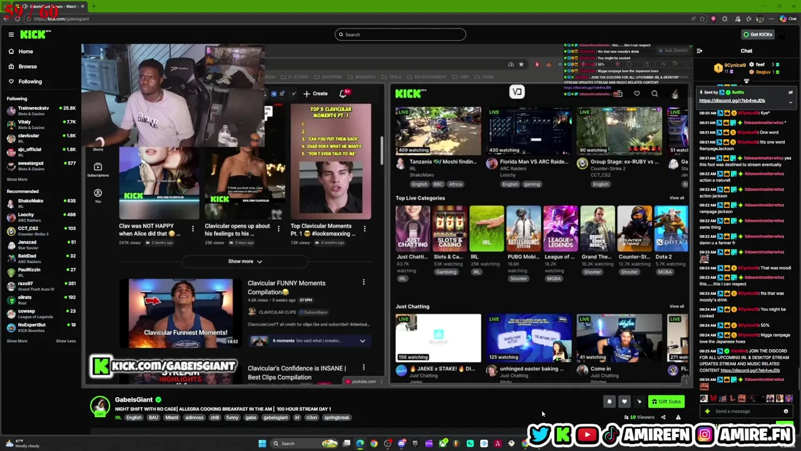Click the sparkle icon in the chat input
The width and height of the screenshot is (801, 451).
(707, 412)
